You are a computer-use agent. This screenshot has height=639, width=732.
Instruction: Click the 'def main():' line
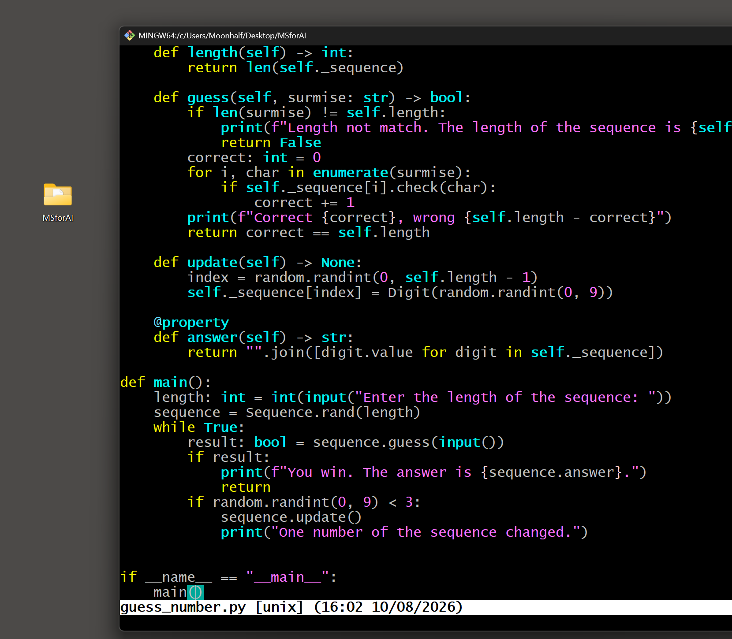click(x=165, y=382)
